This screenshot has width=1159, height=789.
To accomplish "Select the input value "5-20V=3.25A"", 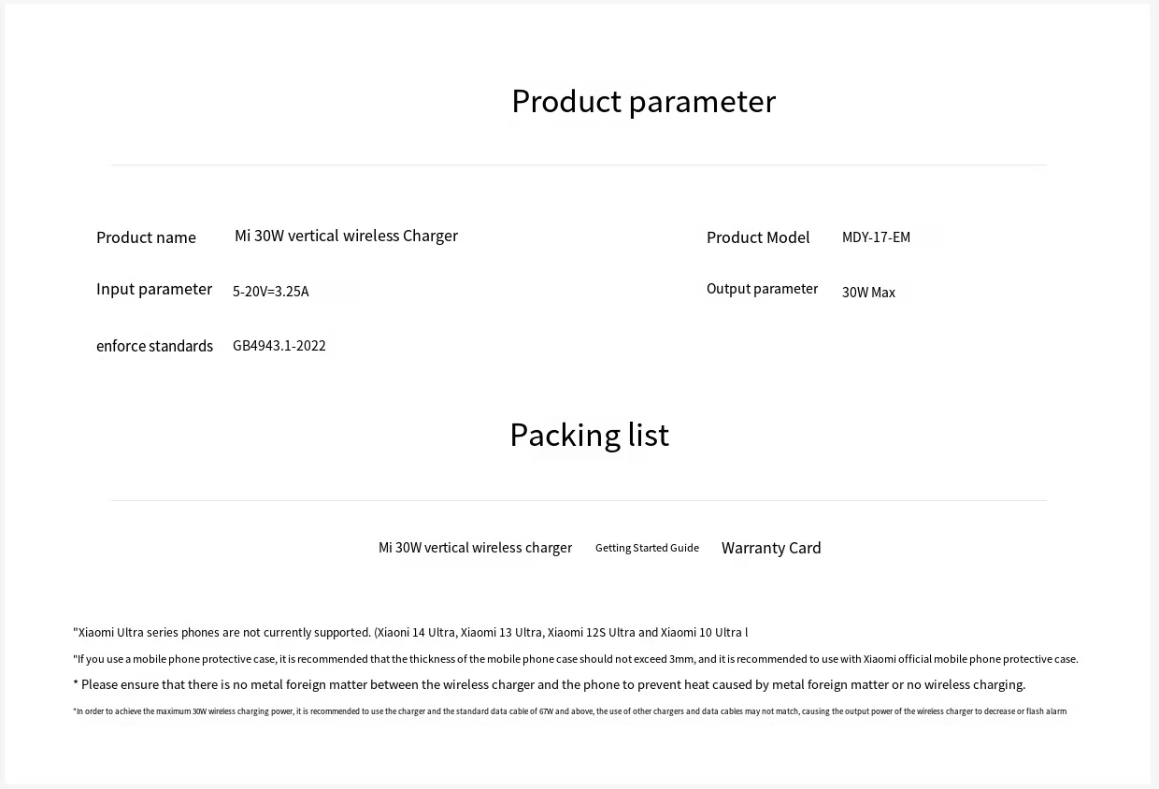I will coord(270,292).
